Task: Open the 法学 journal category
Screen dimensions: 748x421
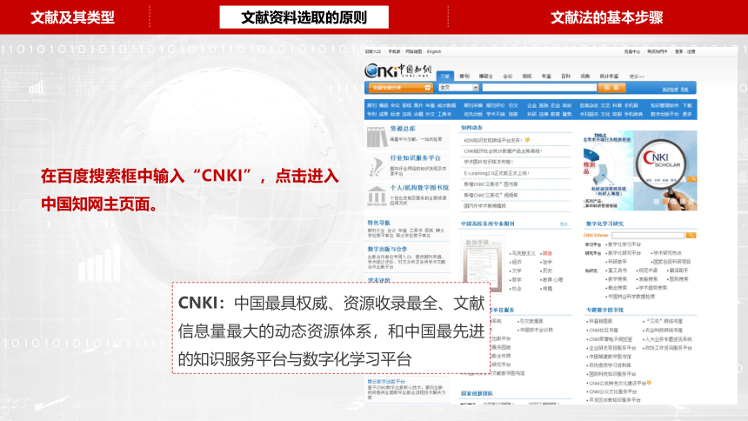Action: [x=547, y=262]
